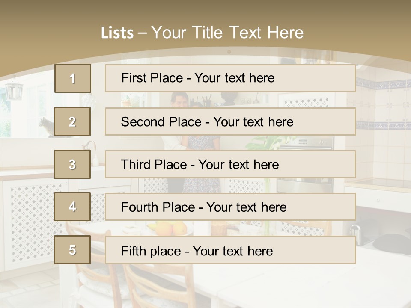Select the number 3 box
The height and width of the screenshot is (308, 411).
[72, 164]
